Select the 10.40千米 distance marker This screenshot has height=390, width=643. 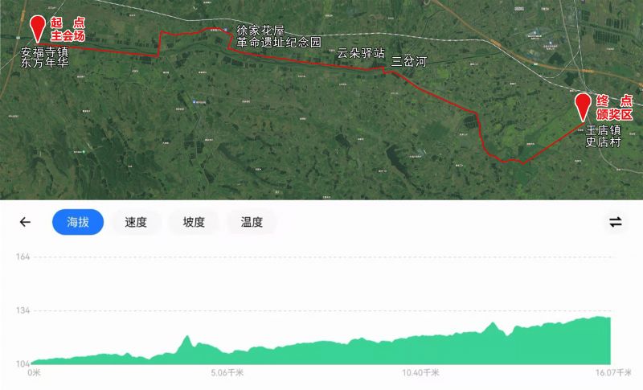(x=420, y=373)
